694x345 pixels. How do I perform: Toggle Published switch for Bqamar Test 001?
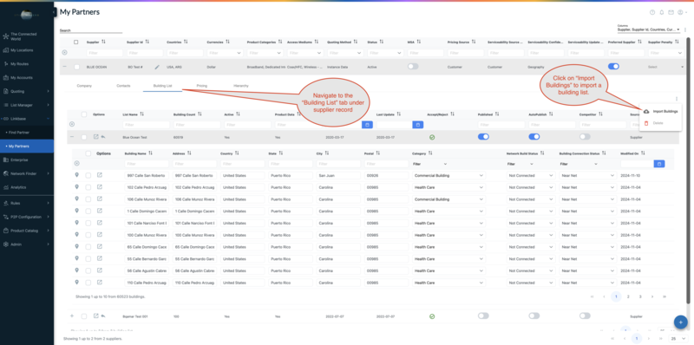click(483, 316)
